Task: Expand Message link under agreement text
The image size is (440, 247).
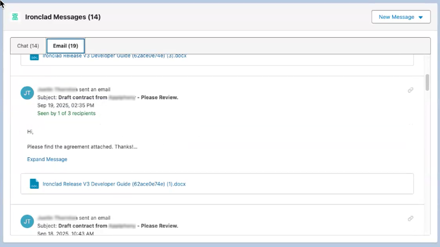Action: point(47,159)
